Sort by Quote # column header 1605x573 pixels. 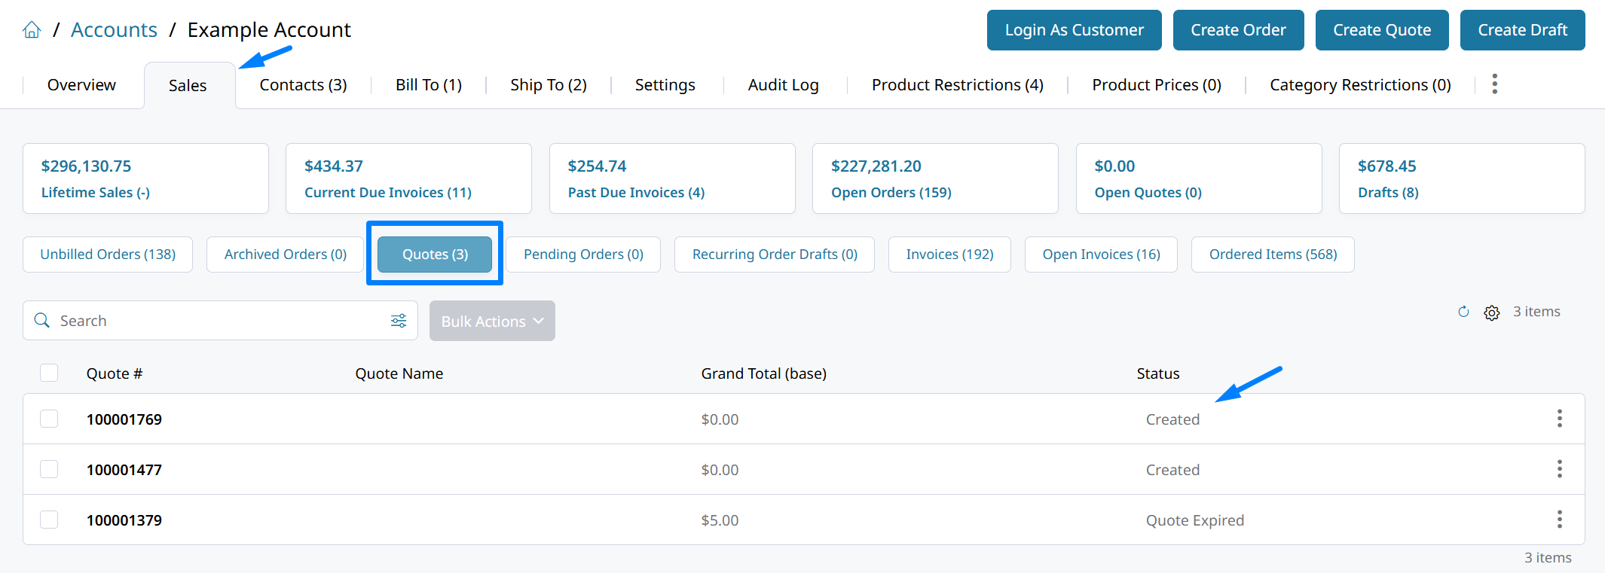point(115,373)
